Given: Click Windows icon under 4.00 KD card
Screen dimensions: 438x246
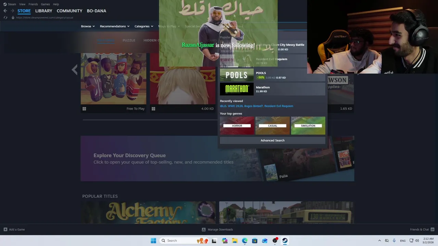Looking at the screenshot, I should click(153, 109).
